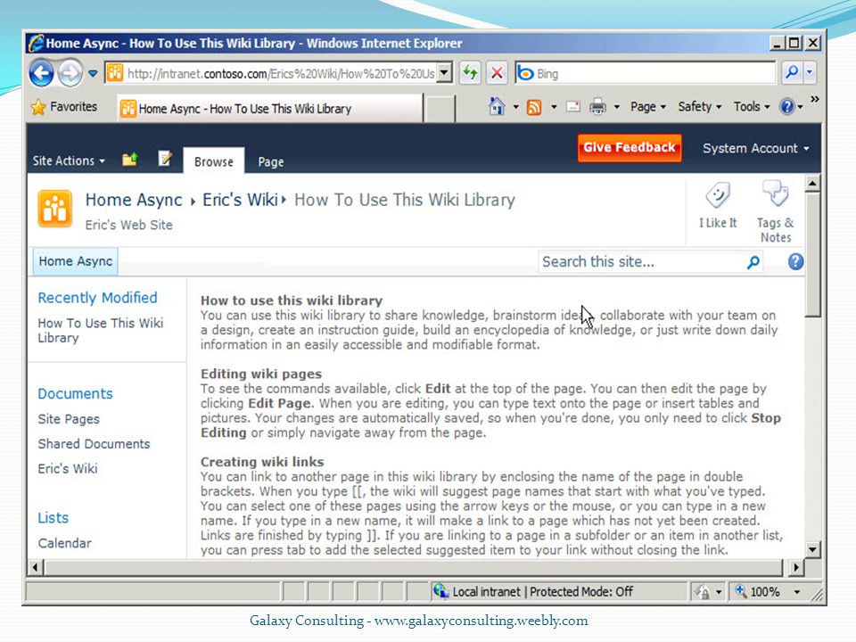Click Local intranet security zone status
This screenshot has height=642, width=856.
(x=533, y=592)
